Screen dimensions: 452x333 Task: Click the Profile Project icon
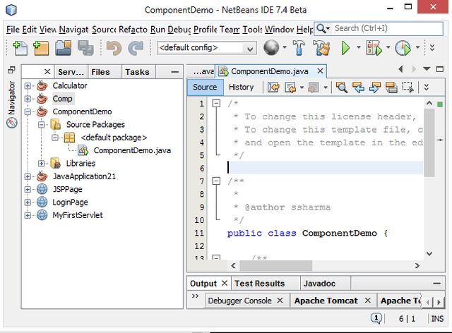(403, 48)
